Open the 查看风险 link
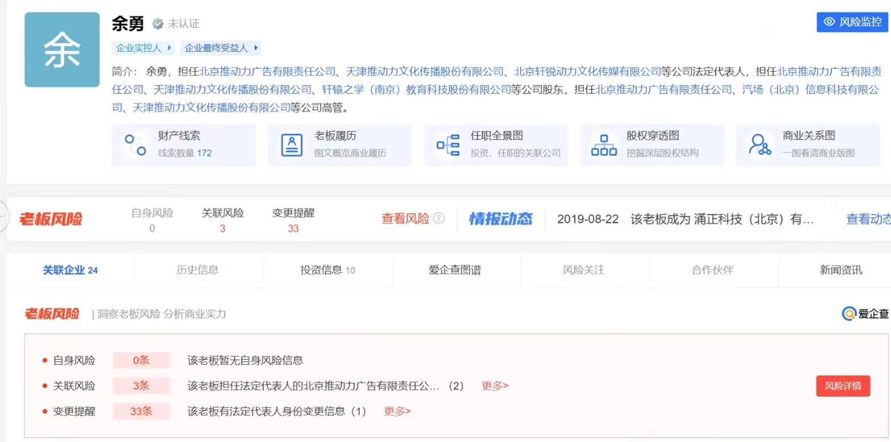This screenshot has height=442, width=891. pos(405,219)
